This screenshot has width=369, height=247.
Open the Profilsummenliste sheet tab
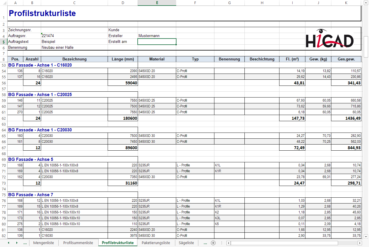coord(78,243)
